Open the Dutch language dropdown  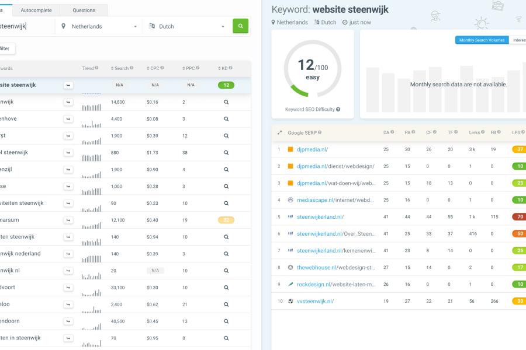tap(186, 26)
